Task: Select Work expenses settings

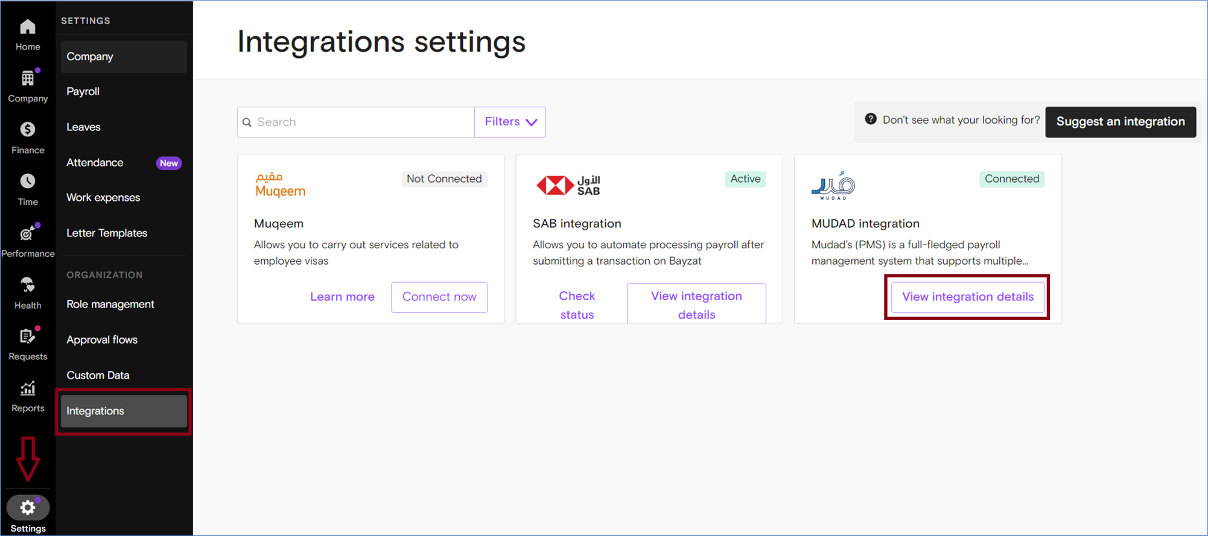Action: (x=124, y=198)
